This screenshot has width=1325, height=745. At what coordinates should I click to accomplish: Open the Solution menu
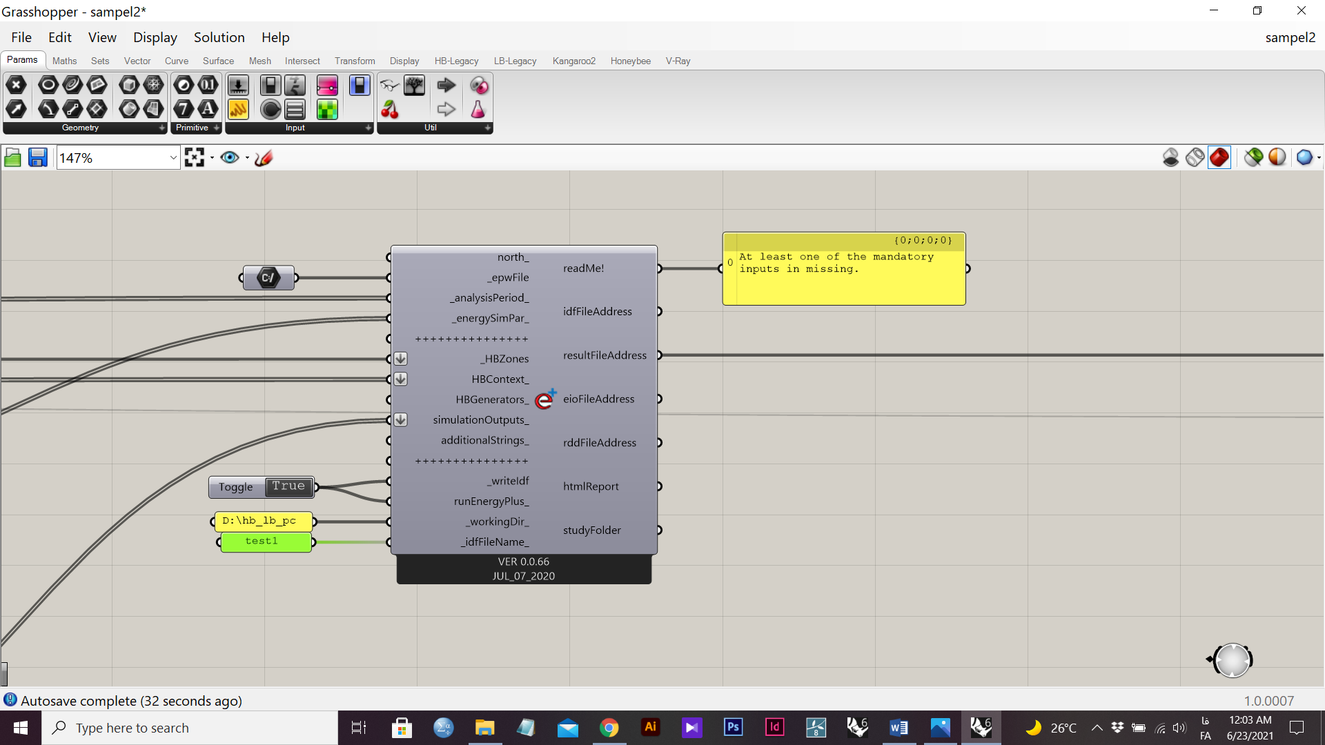click(x=219, y=37)
